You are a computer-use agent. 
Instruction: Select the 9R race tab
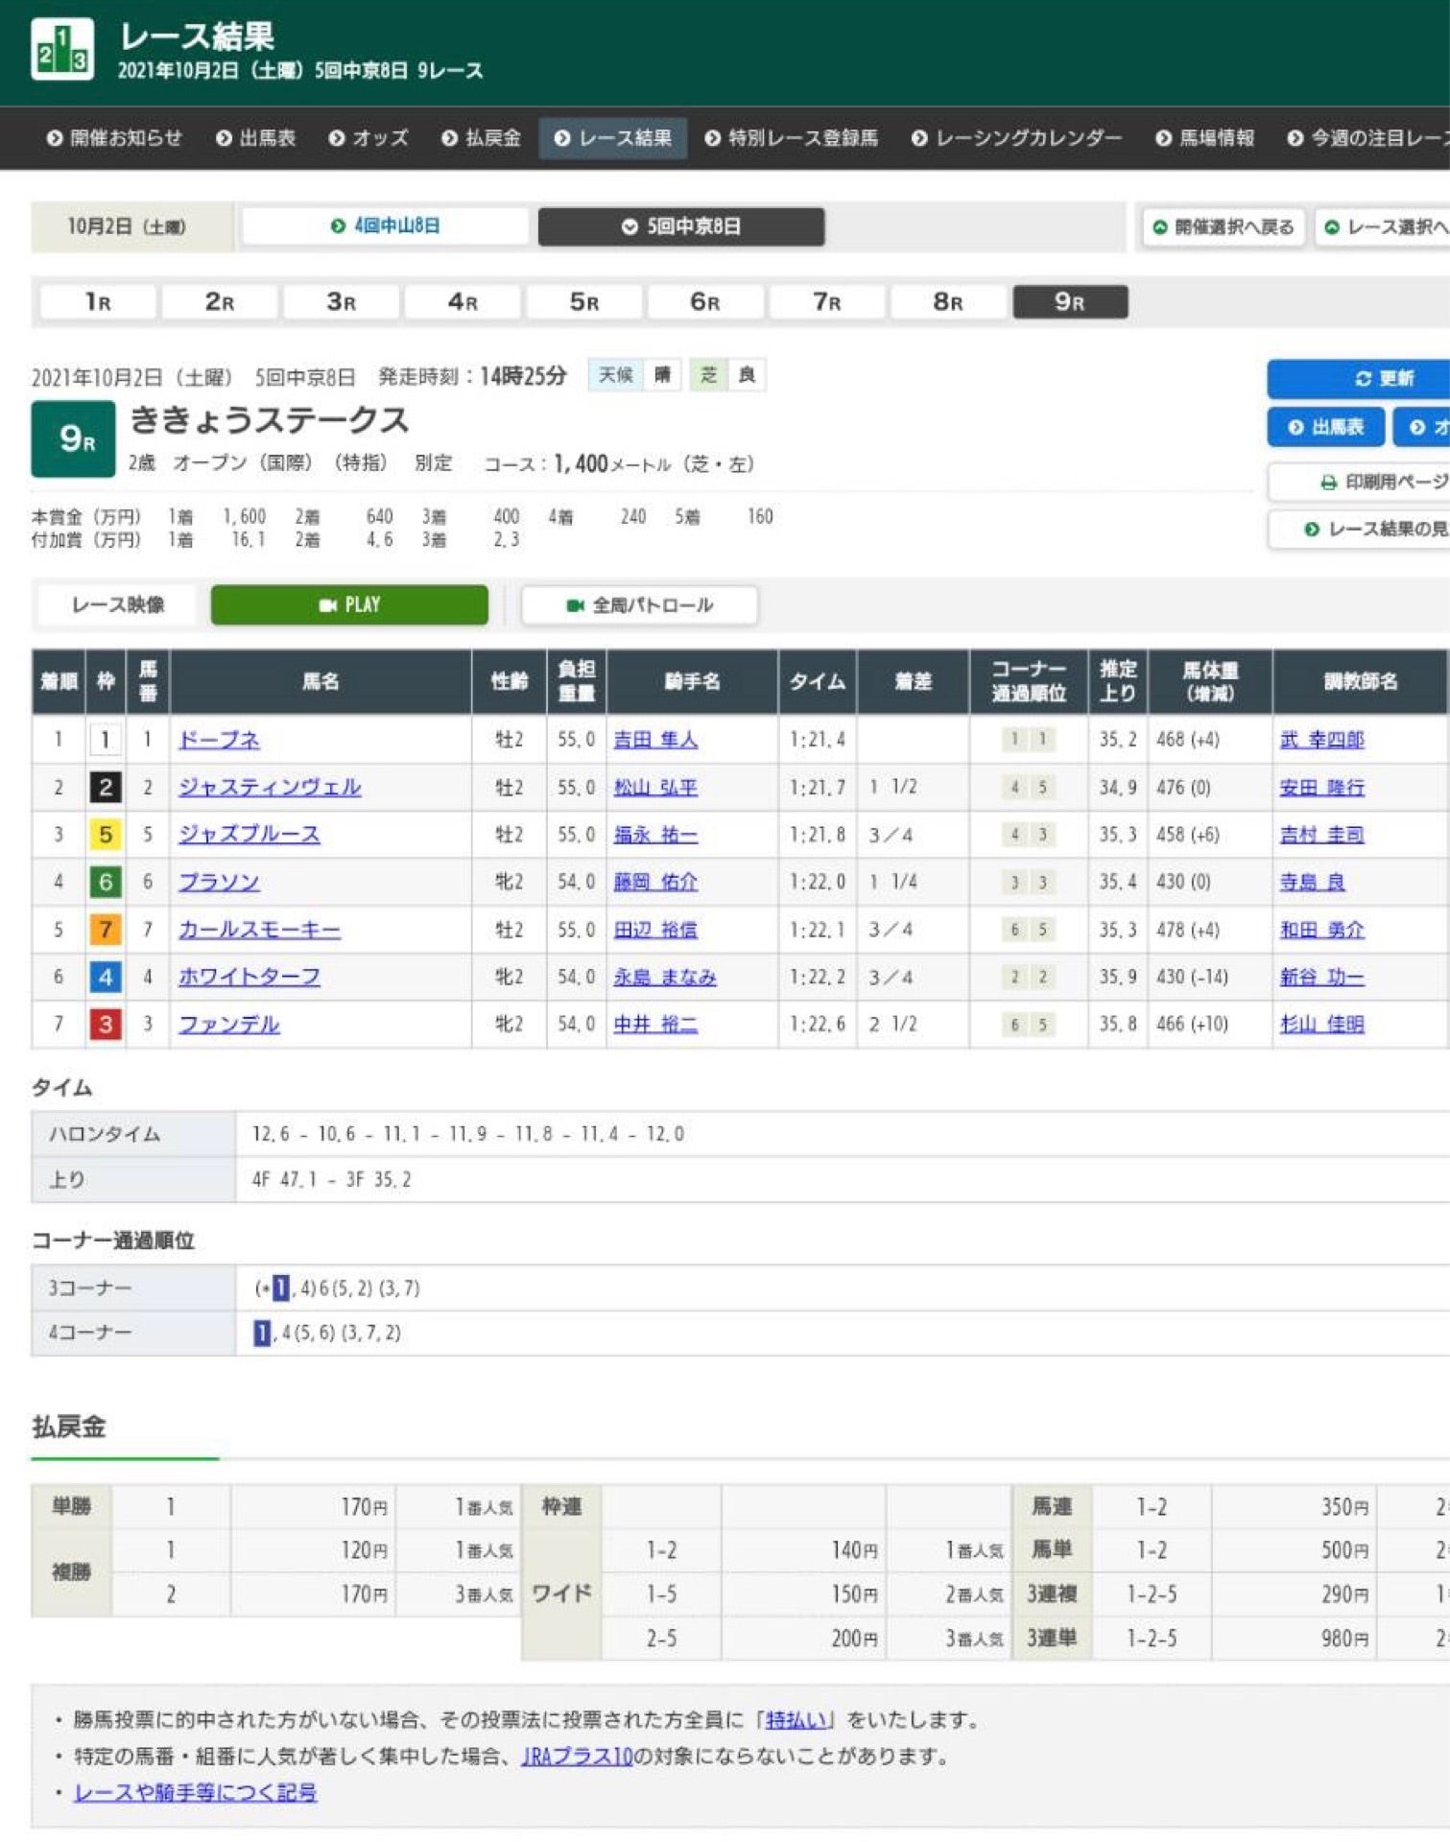(1070, 302)
